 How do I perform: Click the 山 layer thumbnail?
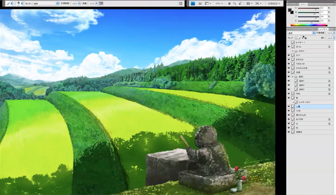coord(293,124)
